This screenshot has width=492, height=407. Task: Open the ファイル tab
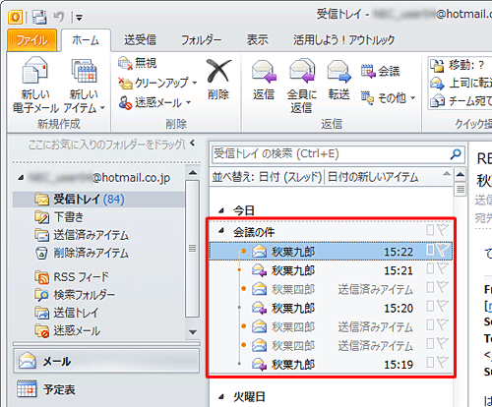[x=32, y=40]
